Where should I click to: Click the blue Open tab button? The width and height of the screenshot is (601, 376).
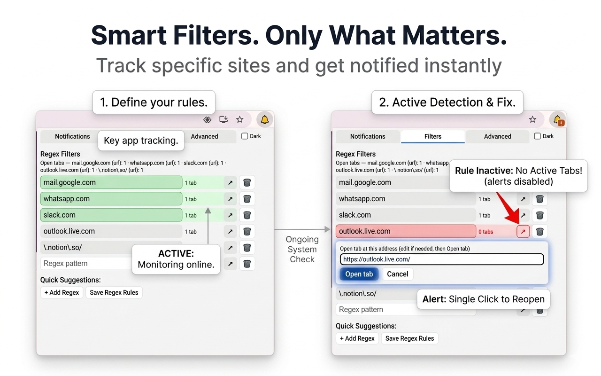359,274
